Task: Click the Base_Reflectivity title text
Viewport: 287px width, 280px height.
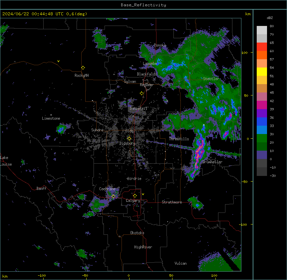Action: (143, 5)
